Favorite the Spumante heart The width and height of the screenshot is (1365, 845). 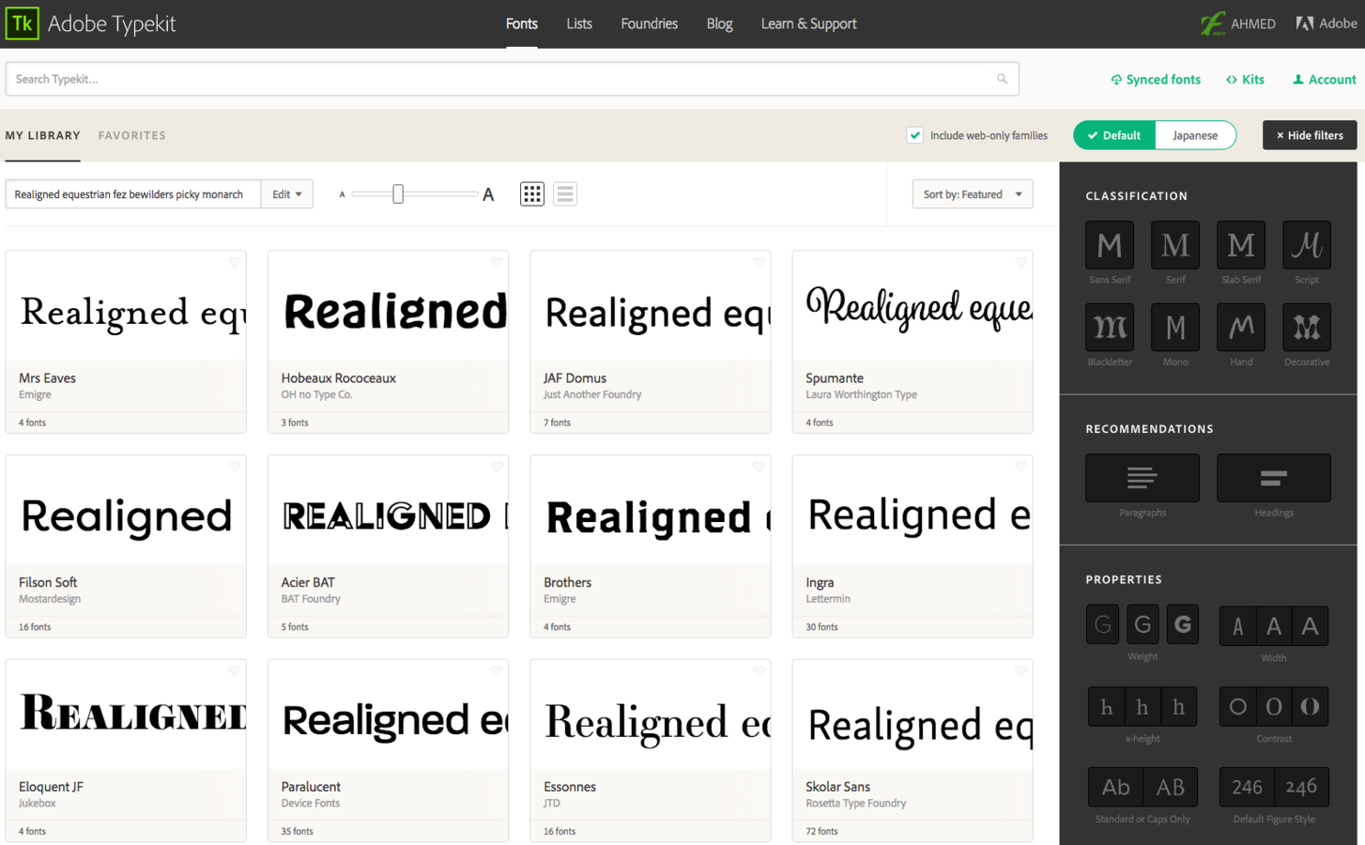[1020, 262]
